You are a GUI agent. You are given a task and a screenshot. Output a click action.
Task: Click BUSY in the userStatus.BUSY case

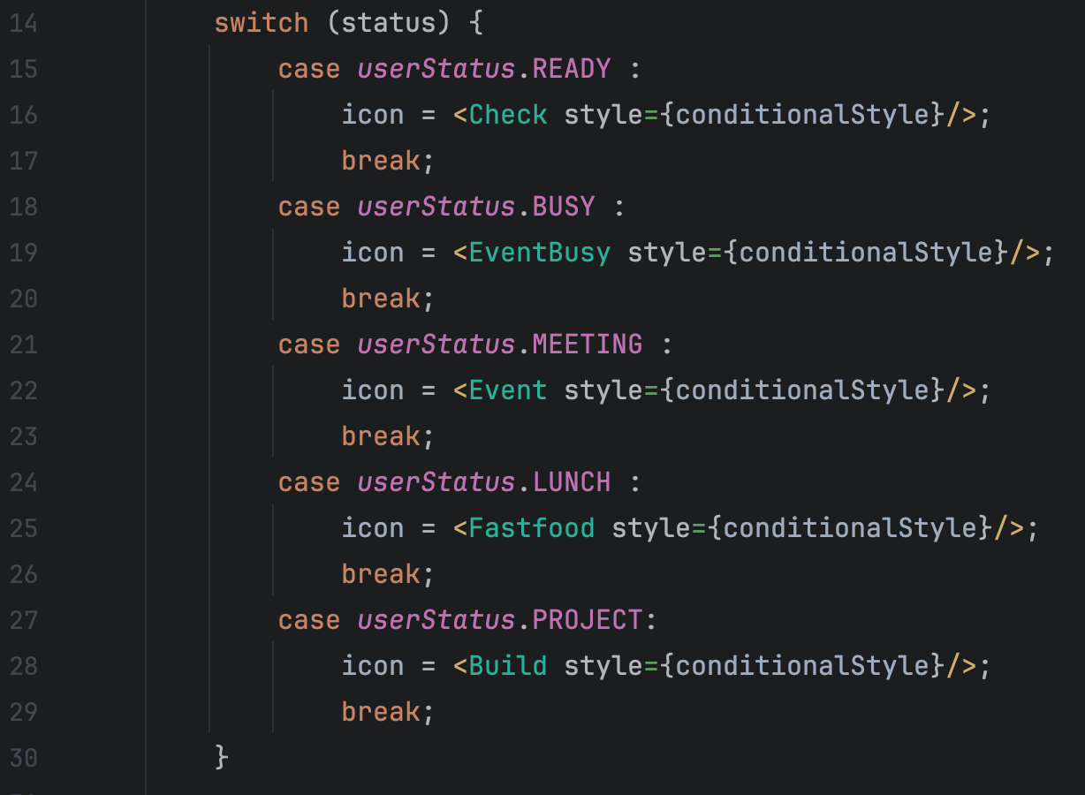click(x=564, y=206)
